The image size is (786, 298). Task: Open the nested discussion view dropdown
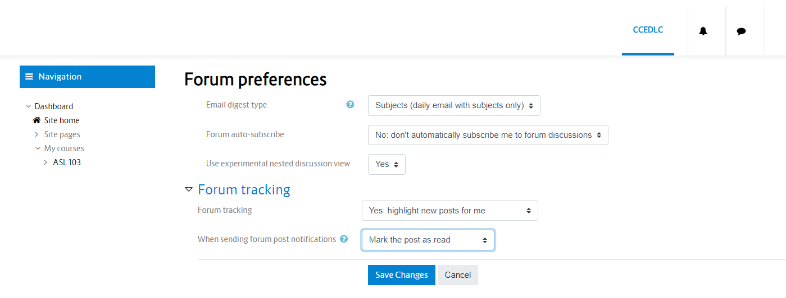click(387, 164)
